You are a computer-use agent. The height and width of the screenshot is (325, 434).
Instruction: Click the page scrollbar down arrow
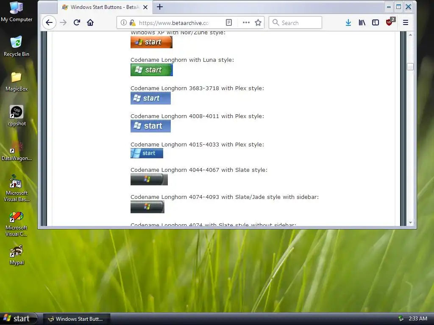(410, 223)
